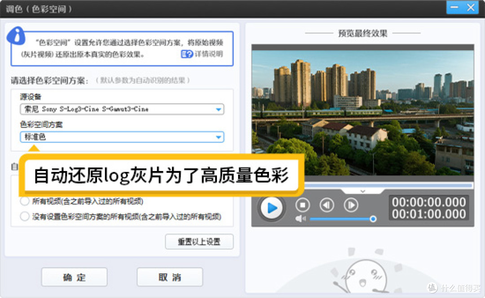485x298 pixels.
Task: Mute the preview volume speaker icon
Action: [x=300, y=219]
